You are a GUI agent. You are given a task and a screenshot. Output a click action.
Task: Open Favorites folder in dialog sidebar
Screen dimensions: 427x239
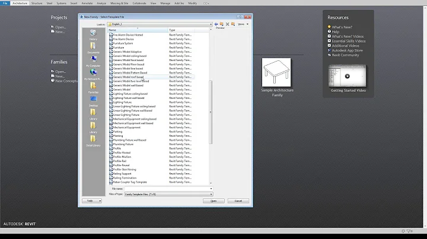93,88
